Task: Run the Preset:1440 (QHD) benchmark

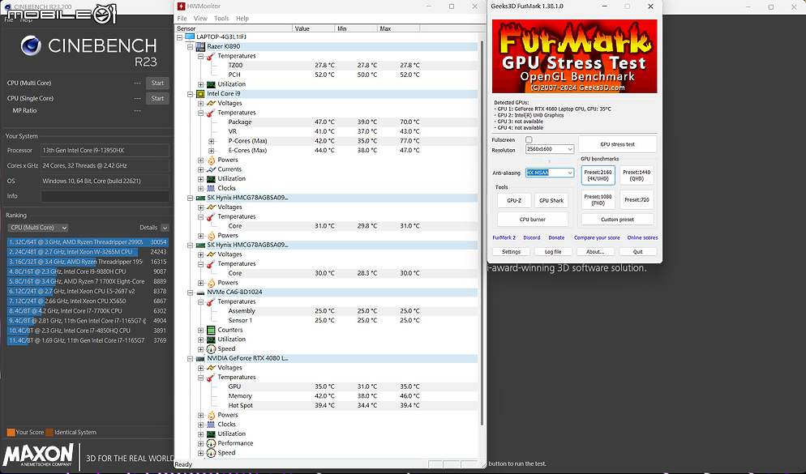Action: (637, 176)
